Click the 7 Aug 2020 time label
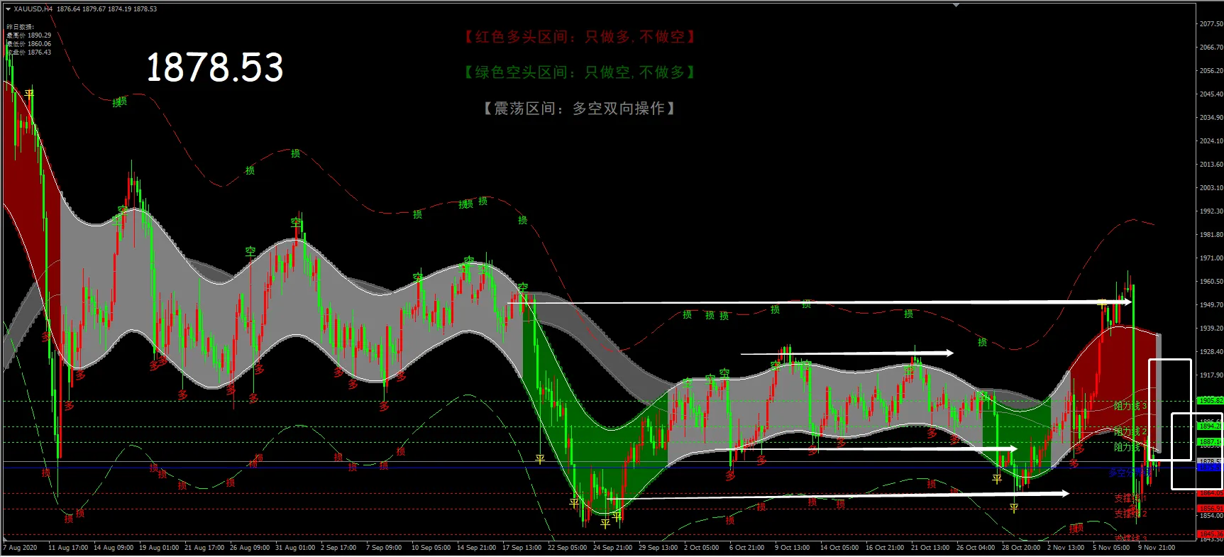The width and height of the screenshot is (1224, 557). 21,548
